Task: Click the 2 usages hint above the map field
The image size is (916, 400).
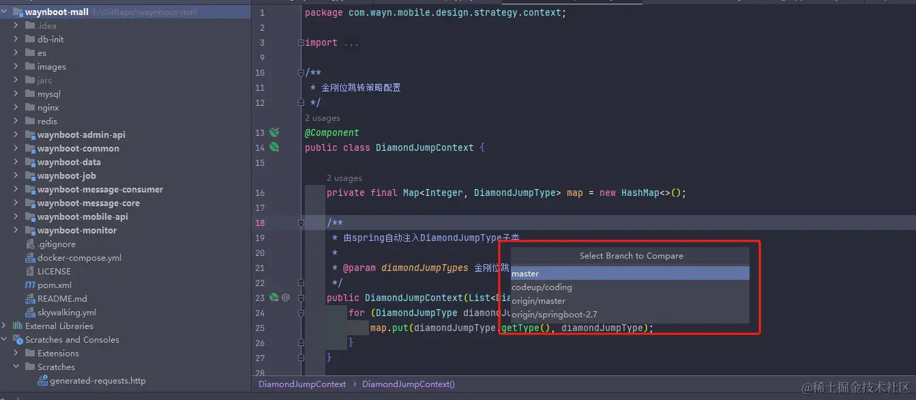Action: 344,178
